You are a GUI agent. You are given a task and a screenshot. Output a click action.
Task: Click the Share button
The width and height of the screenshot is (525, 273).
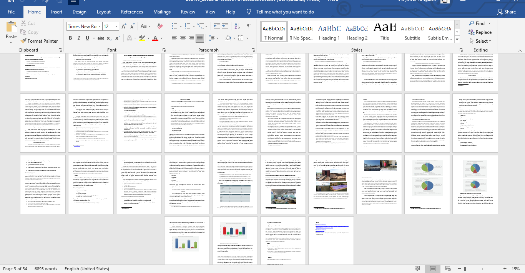click(506, 12)
